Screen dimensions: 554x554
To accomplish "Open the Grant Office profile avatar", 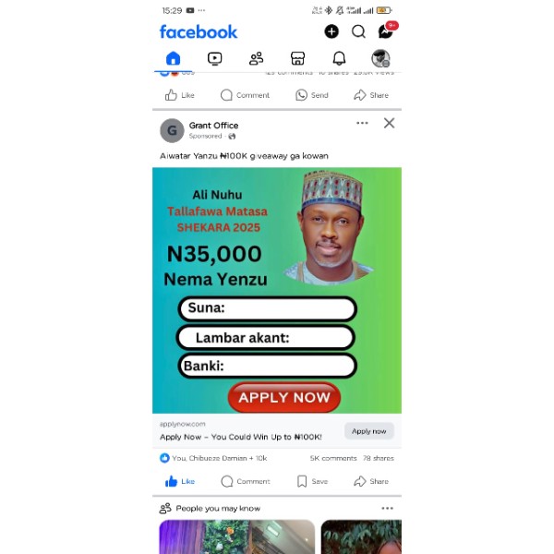I will coord(172,130).
